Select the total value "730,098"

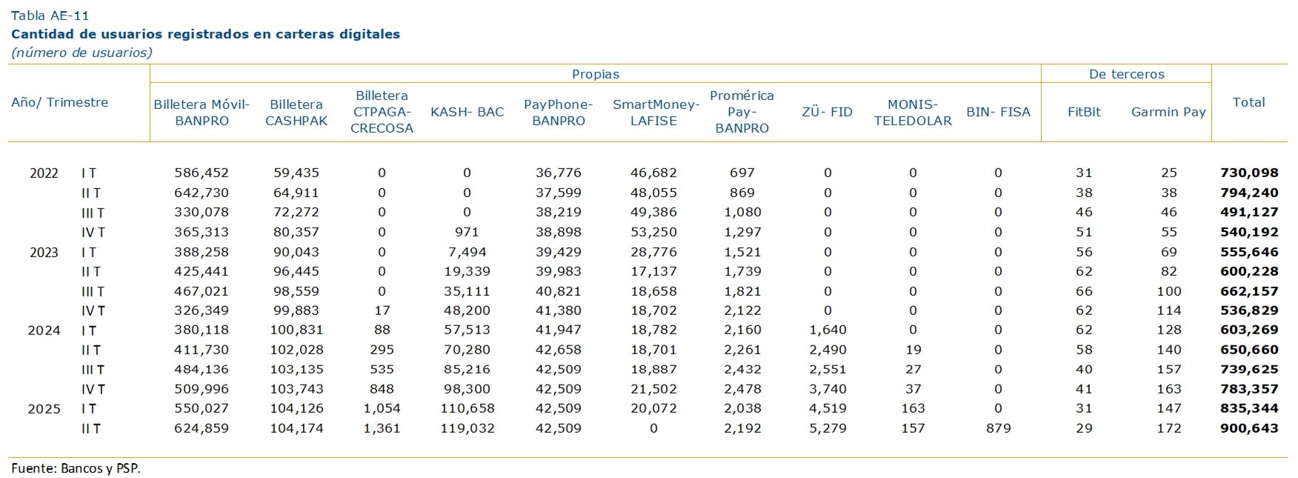(x=1249, y=173)
